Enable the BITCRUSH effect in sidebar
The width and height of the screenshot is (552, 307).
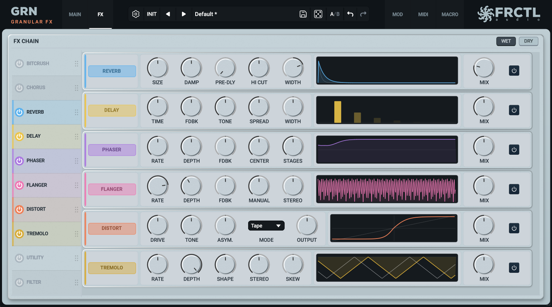[19, 64]
